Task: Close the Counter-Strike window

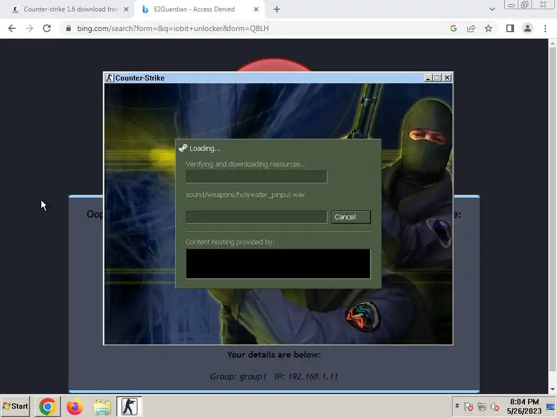Action: tap(447, 78)
